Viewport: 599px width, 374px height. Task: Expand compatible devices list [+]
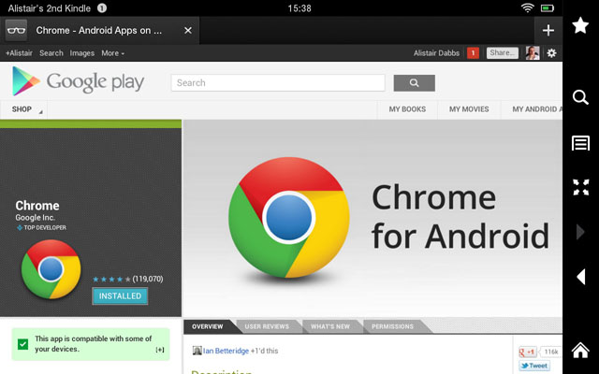160,350
